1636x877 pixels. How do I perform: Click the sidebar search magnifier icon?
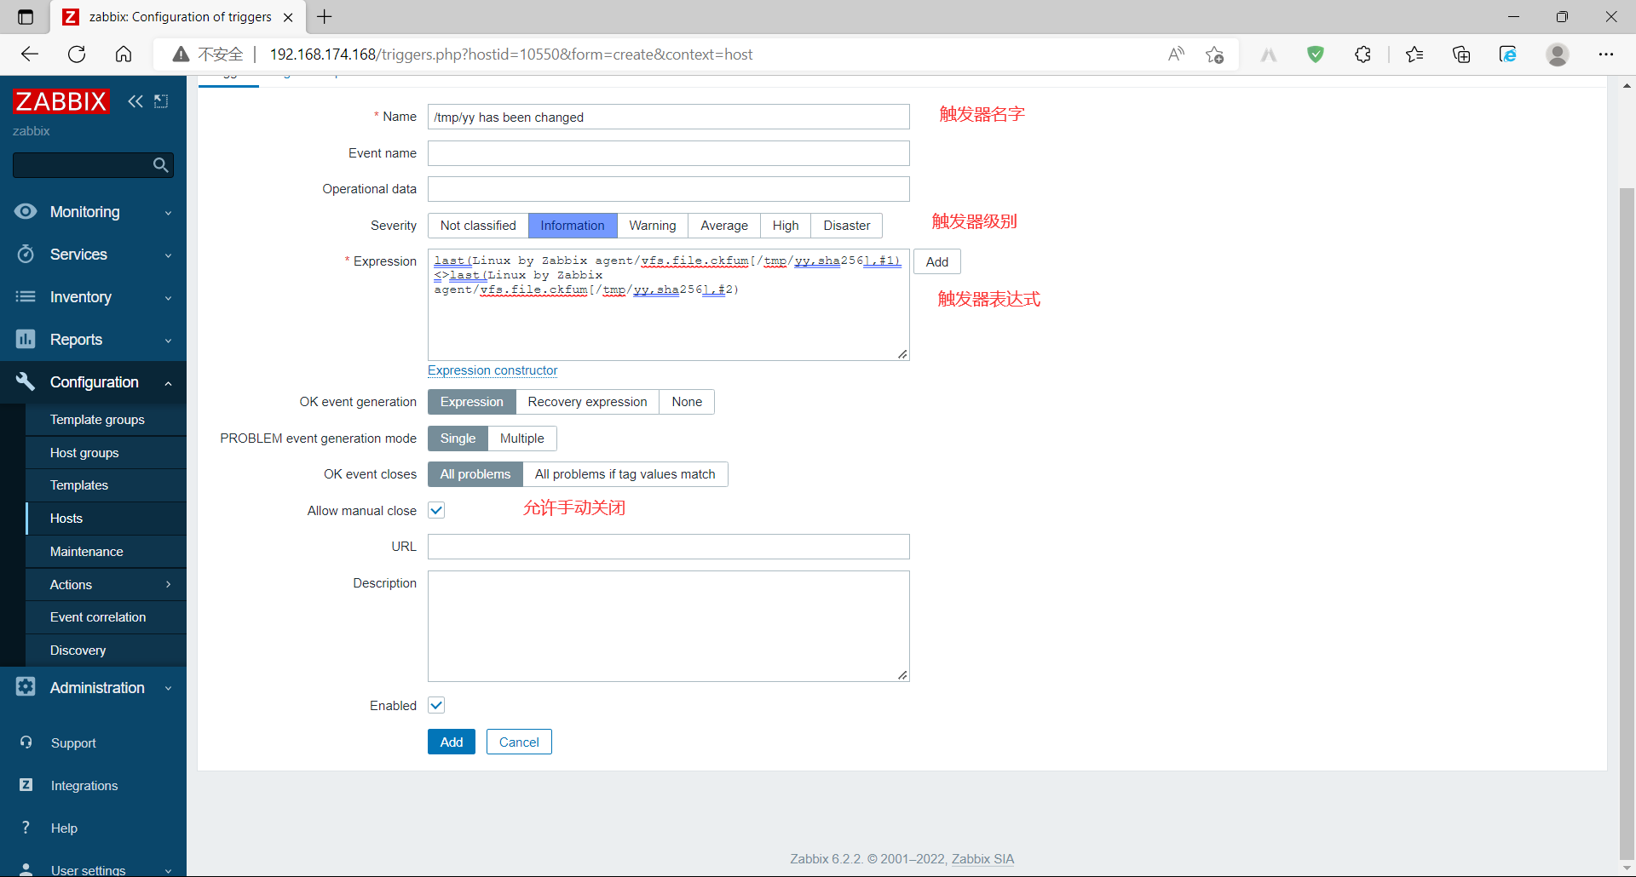[160, 165]
